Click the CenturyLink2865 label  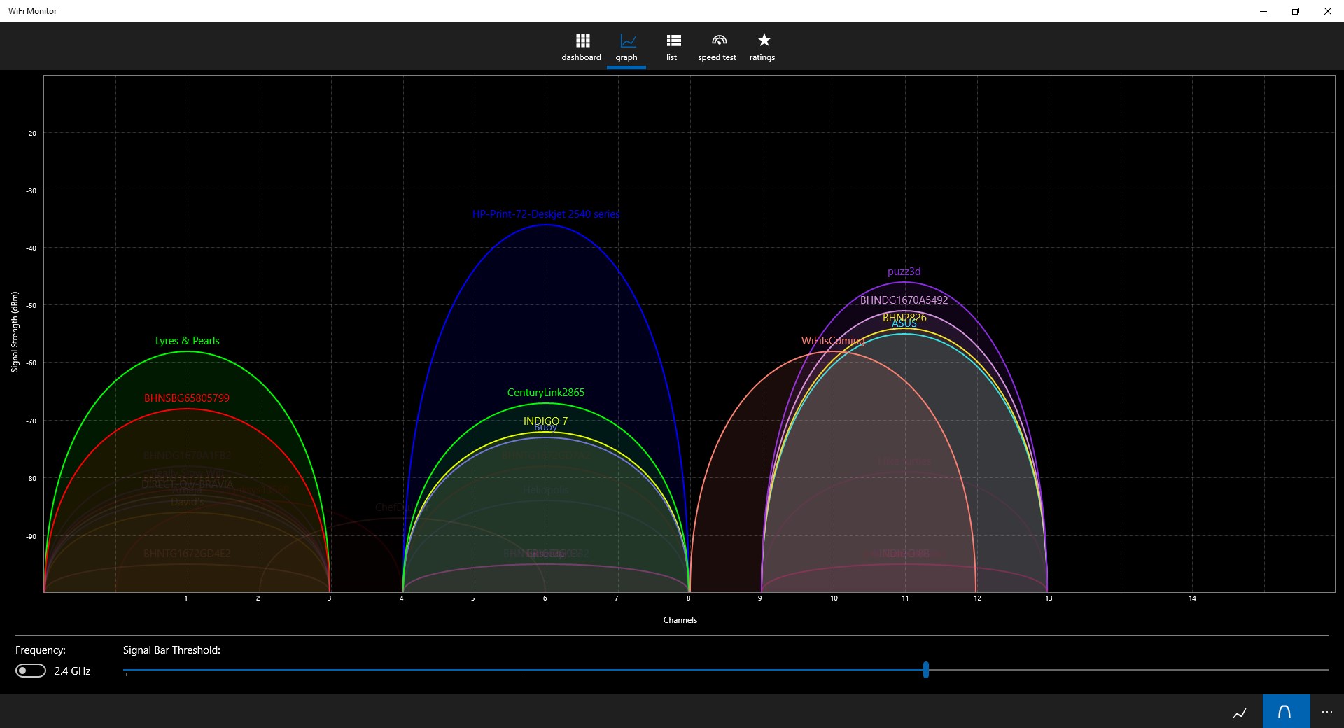click(546, 393)
